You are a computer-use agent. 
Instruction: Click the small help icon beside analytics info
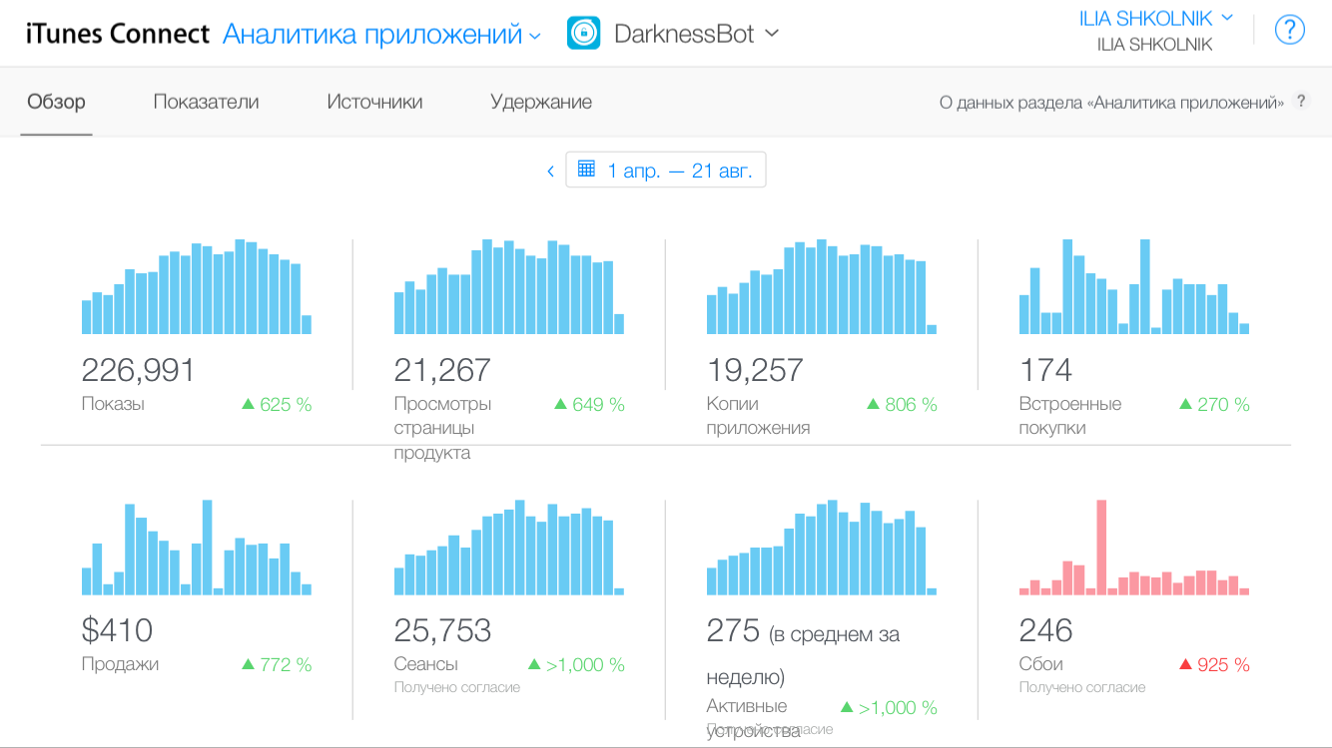(x=1300, y=101)
